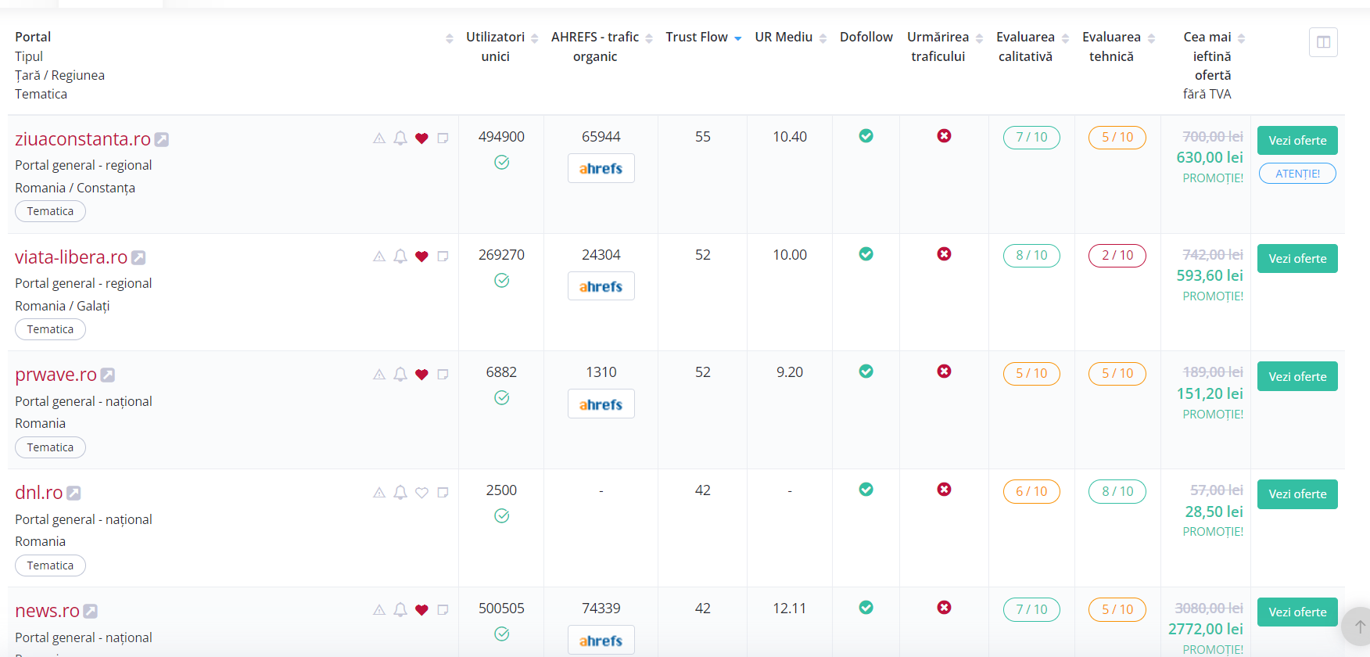Screen dimensions: 1370x657
Task: Open note icon in dnl.ro row
Action: coord(443,493)
